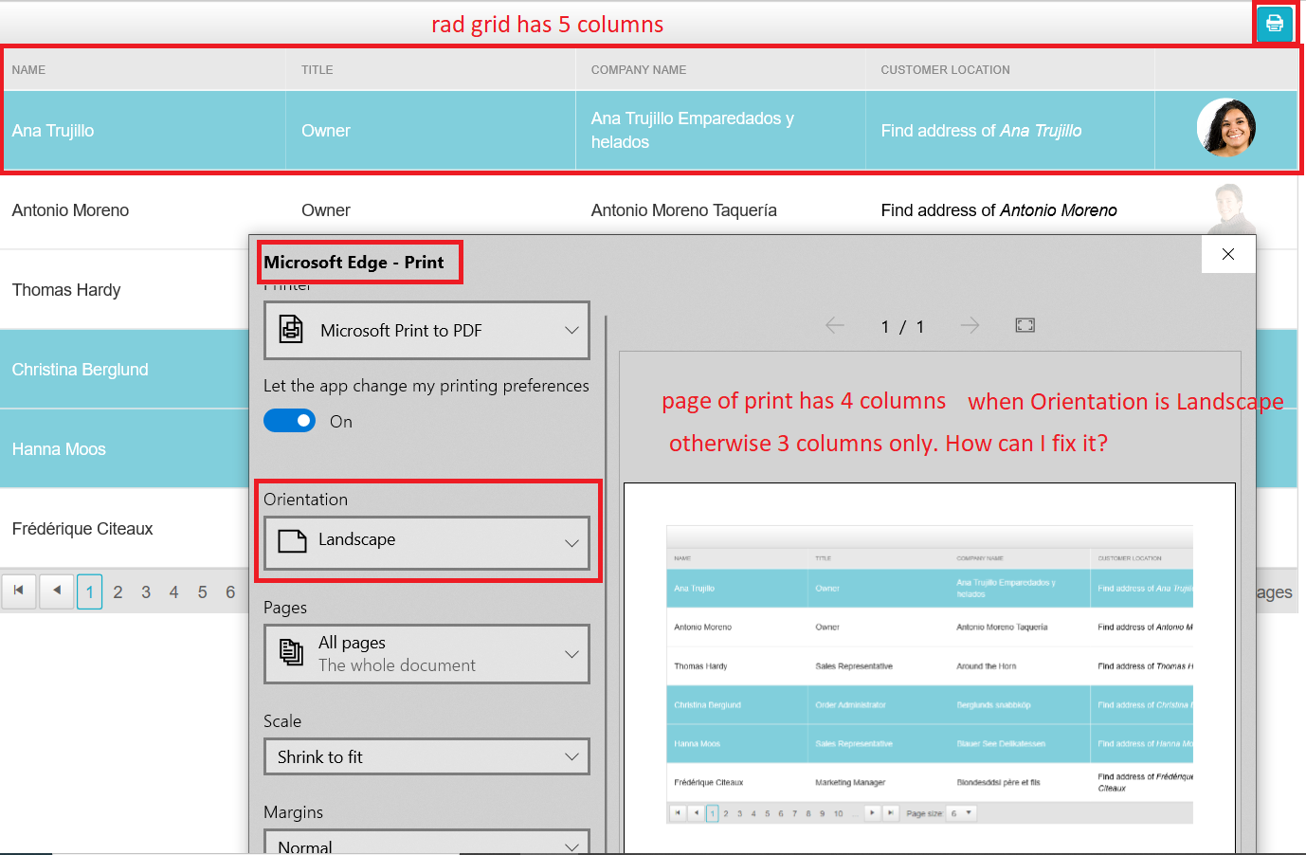Go to page 5 in grid pager
This screenshot has width=1306, height=855.
pos(202,592)
